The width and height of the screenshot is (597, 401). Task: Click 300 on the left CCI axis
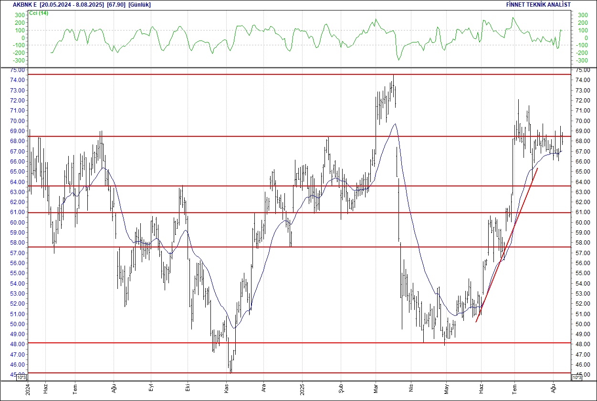[x=20, y=15]
